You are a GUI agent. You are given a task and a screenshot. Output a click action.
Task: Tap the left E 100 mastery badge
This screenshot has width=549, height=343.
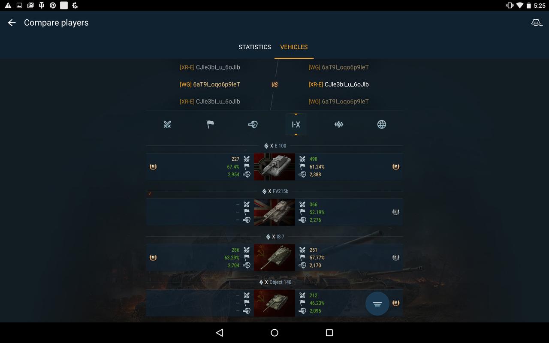pyautogui.click(x=153, y=167)
